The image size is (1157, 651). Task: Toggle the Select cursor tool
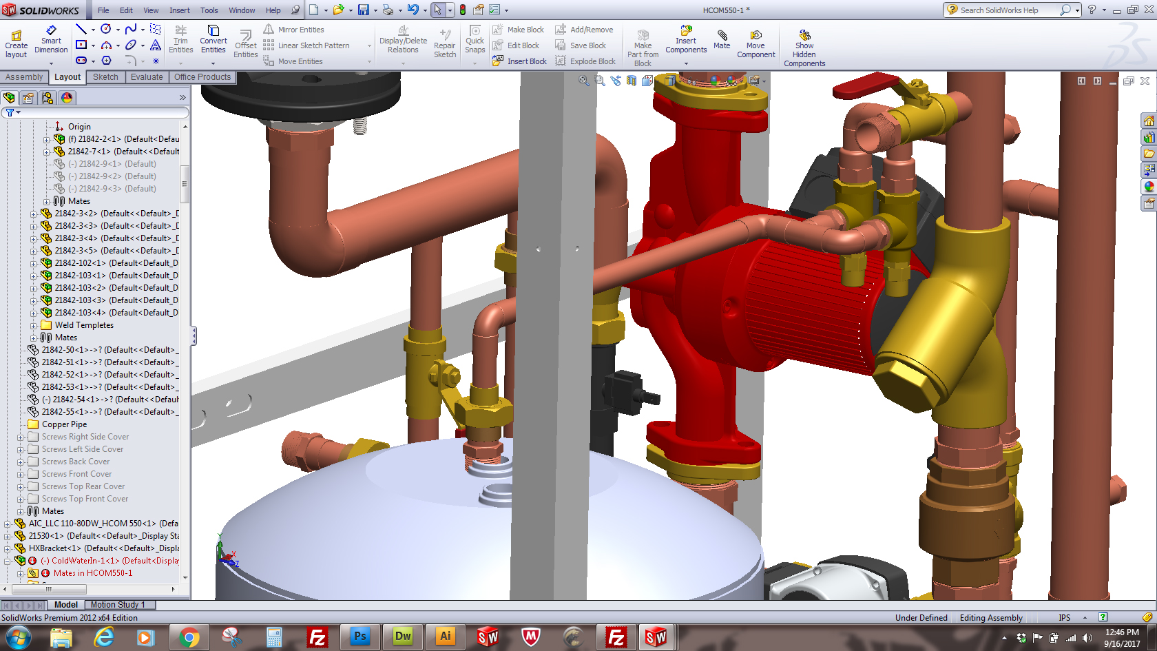pos(437,10)
